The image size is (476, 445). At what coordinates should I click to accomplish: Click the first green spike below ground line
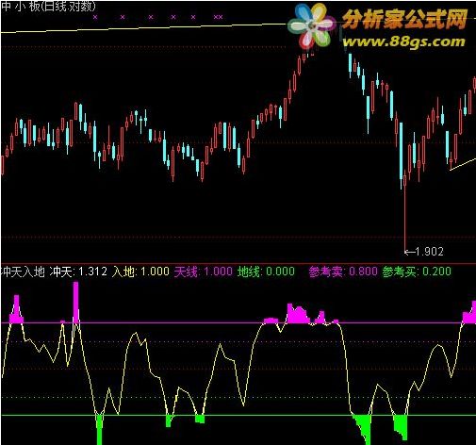point(100,430)
